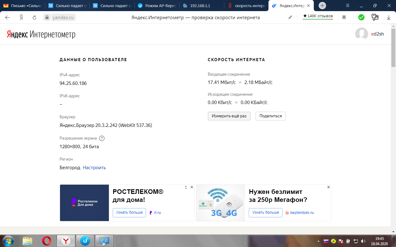Close the Яндекс.Интернетометр tab
This screenshot has width=396, height=247.
click(308, 6)
